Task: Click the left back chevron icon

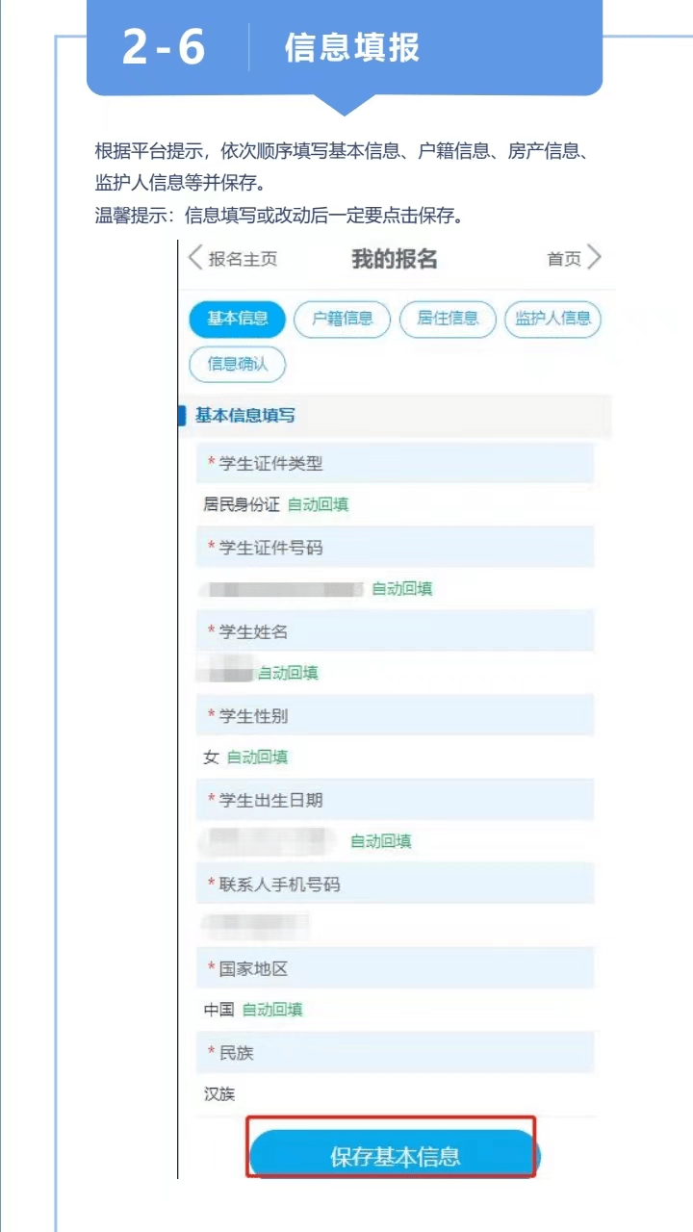Action: coord(195,258)
